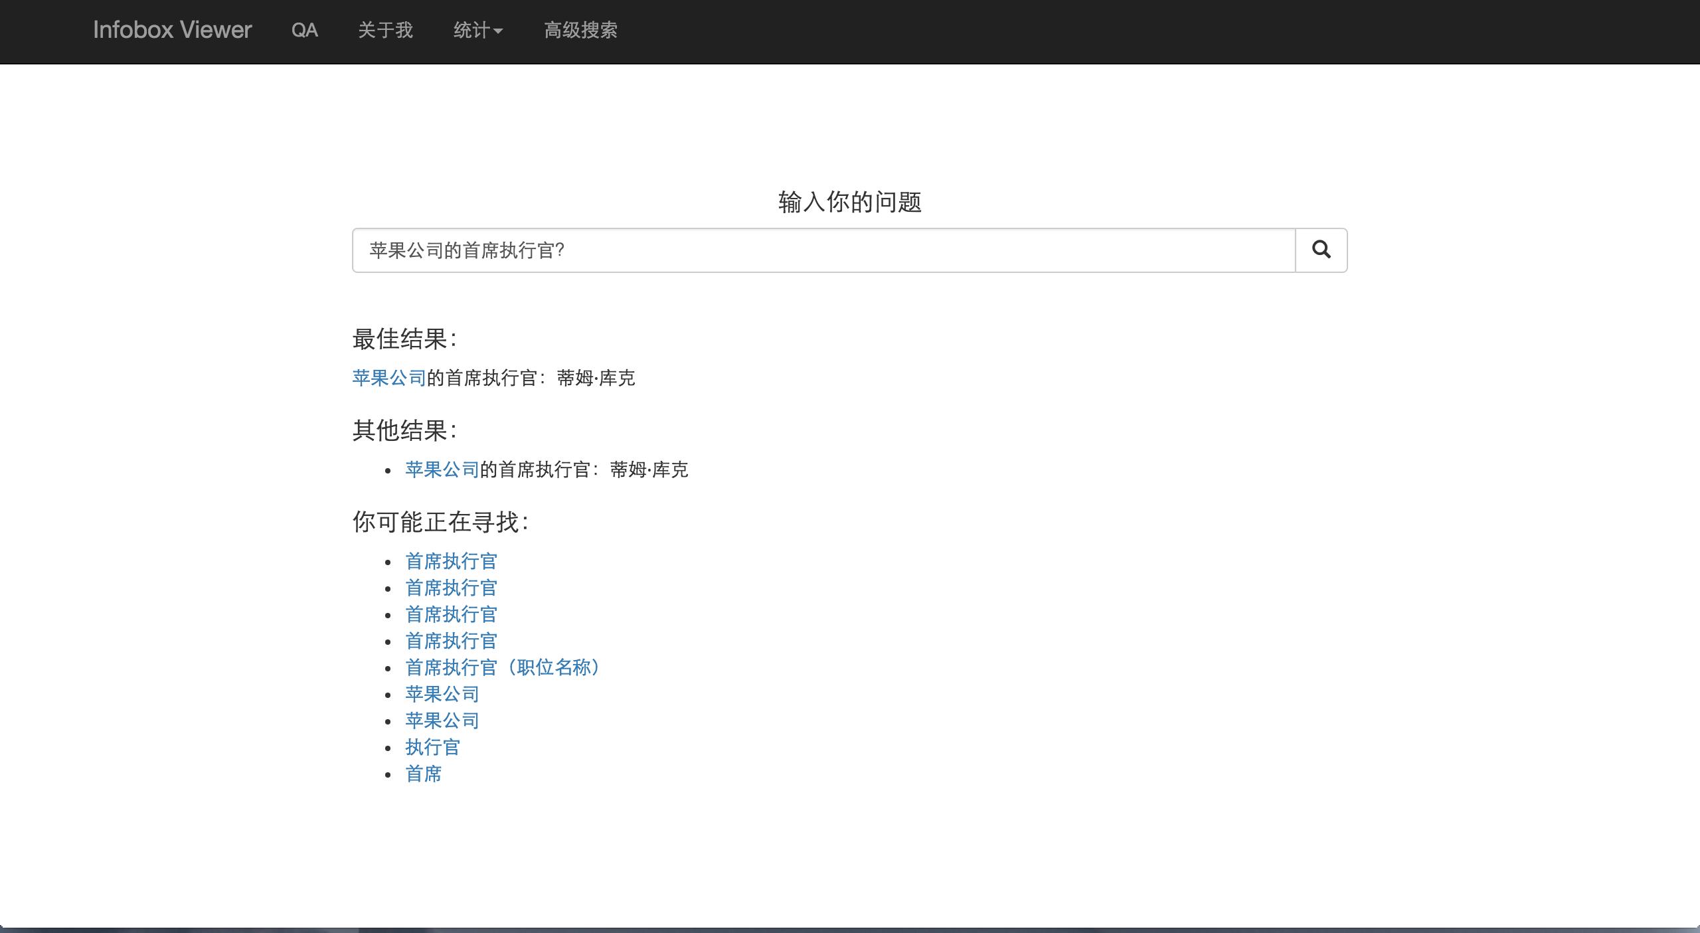Open the Infobox Viewer home brand link
The height and width of the screenshot is (933, 1700).
(x=172, y=30)
